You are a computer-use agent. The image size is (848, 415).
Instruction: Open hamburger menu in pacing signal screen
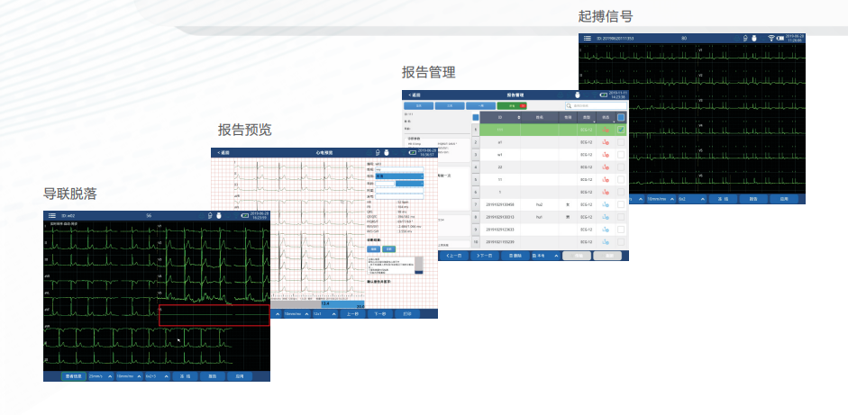pyautogui.click(x=587, y=40)
